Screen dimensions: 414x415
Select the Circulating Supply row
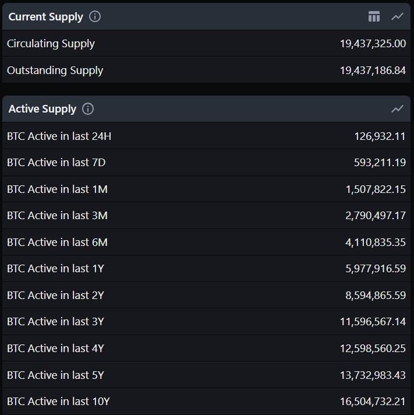point(206,43)
